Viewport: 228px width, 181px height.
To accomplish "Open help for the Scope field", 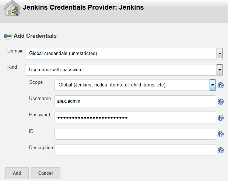I will tap(221, 85).
